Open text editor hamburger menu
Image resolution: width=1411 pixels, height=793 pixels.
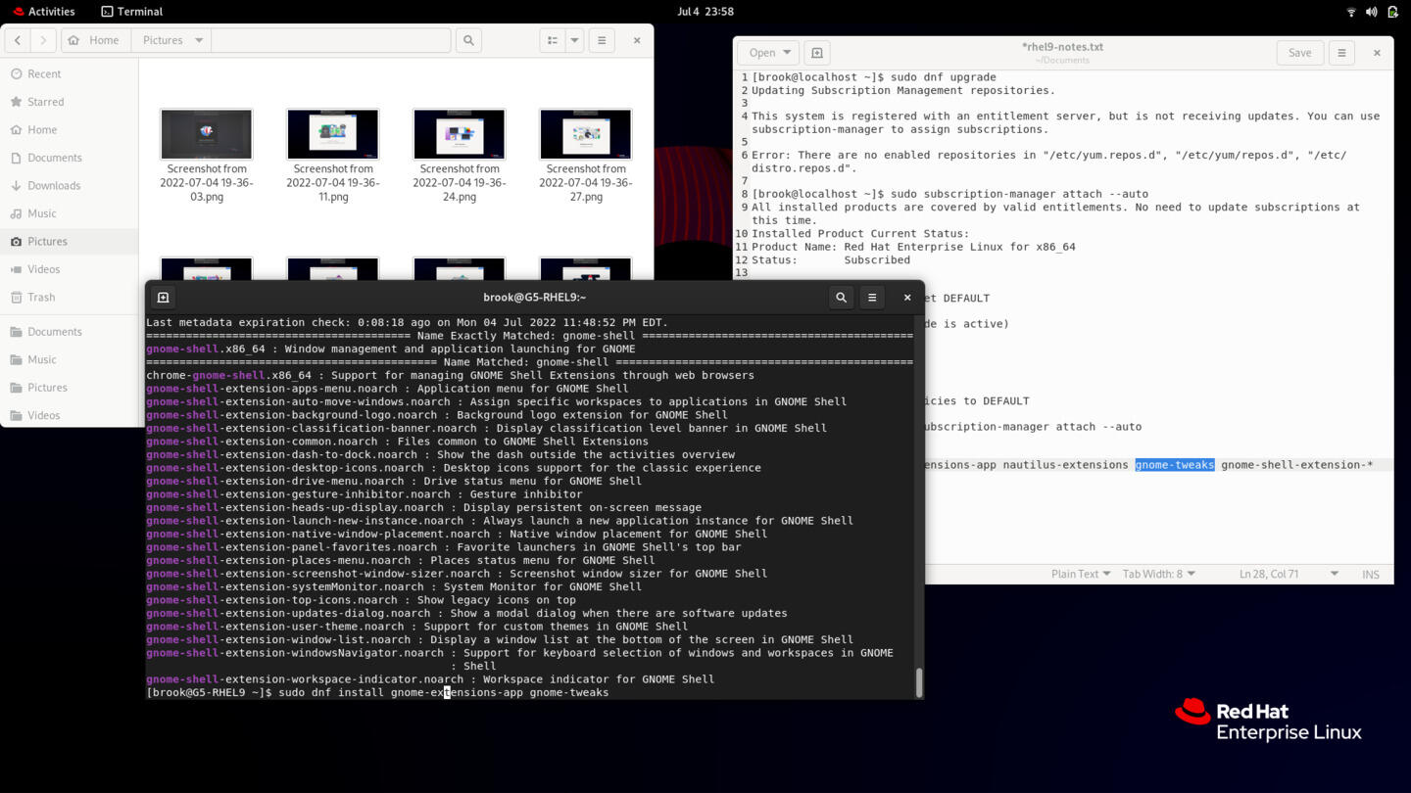[x=1341, y=53]
